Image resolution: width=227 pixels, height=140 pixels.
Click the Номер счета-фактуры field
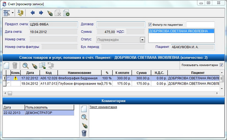pyautogui.click(x=60, y=47)
